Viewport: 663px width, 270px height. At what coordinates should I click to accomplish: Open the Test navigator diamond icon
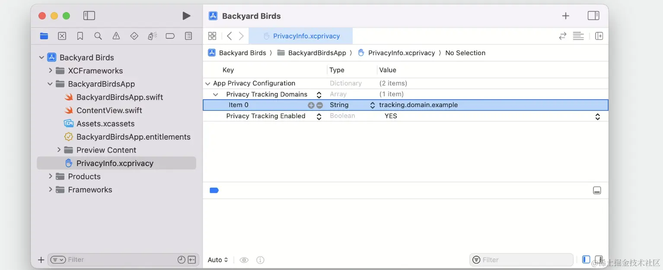pos(134,36)
